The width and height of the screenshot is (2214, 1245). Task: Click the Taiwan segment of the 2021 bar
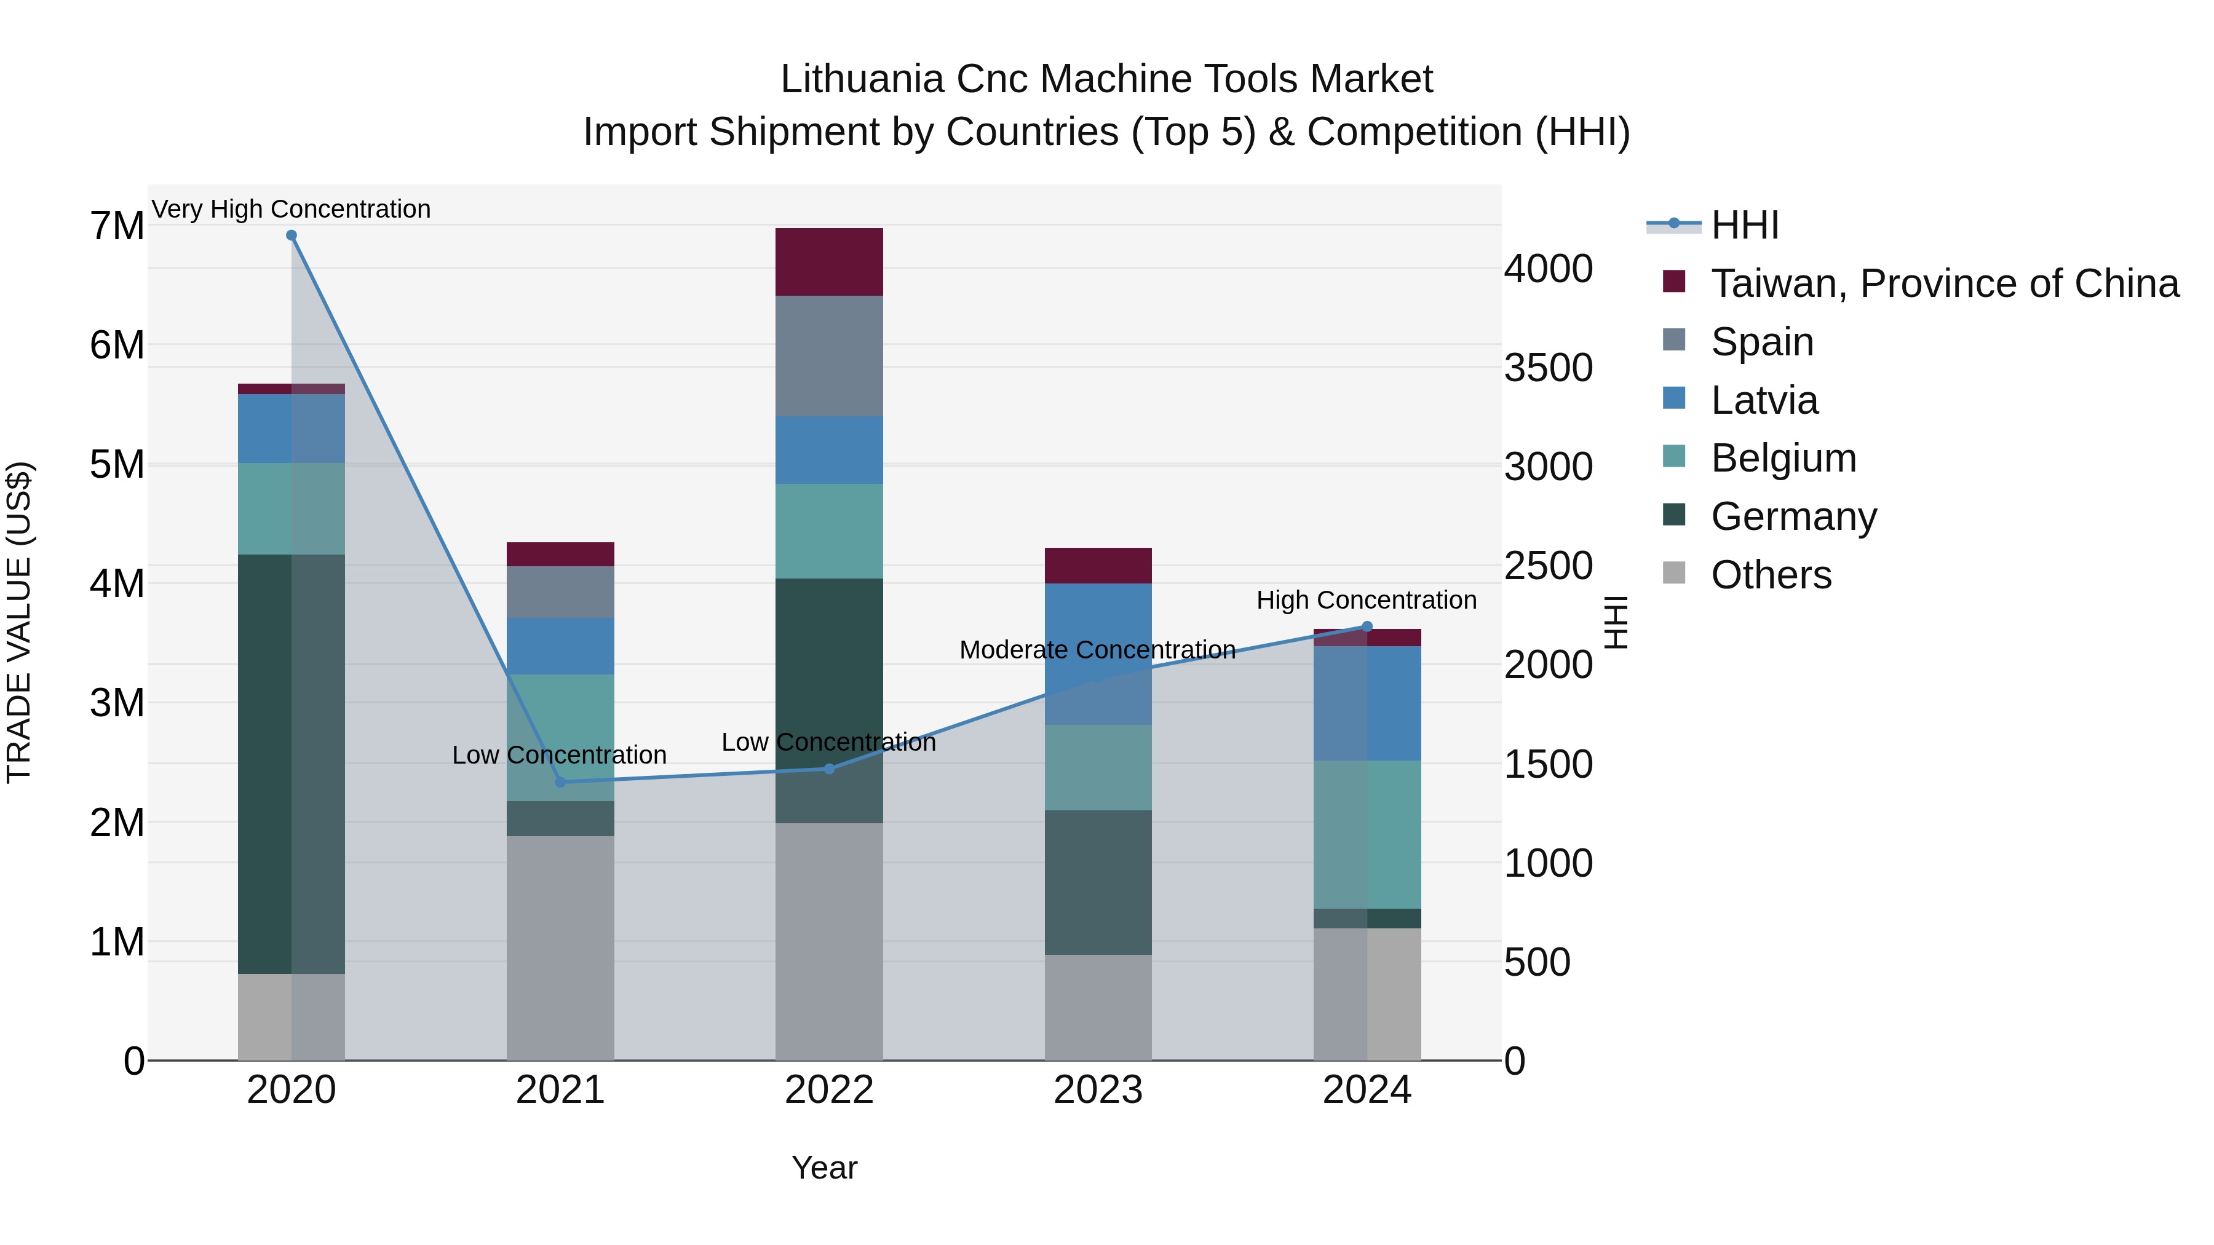point(560,554)
